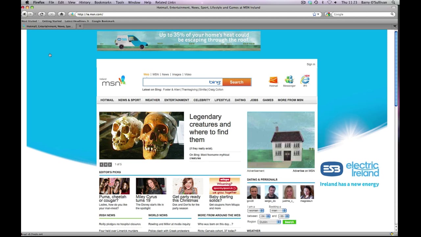Open a new tab with the plus button
This screenshot has width=421, height=237.
(80, 26)
